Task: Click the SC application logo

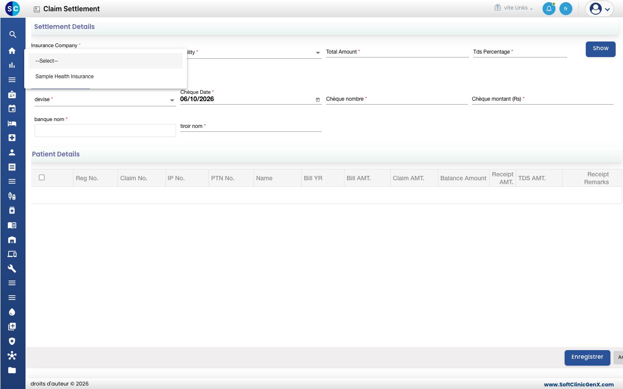Action: click(x=13, y=8)
